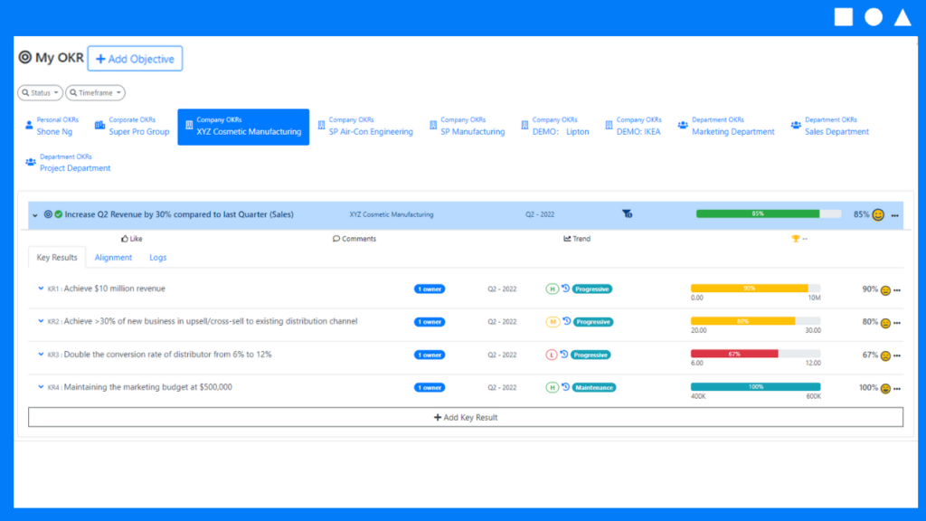Open Comments for the objective
Viewport: 926px width, 521px height.
click(354, 239)
